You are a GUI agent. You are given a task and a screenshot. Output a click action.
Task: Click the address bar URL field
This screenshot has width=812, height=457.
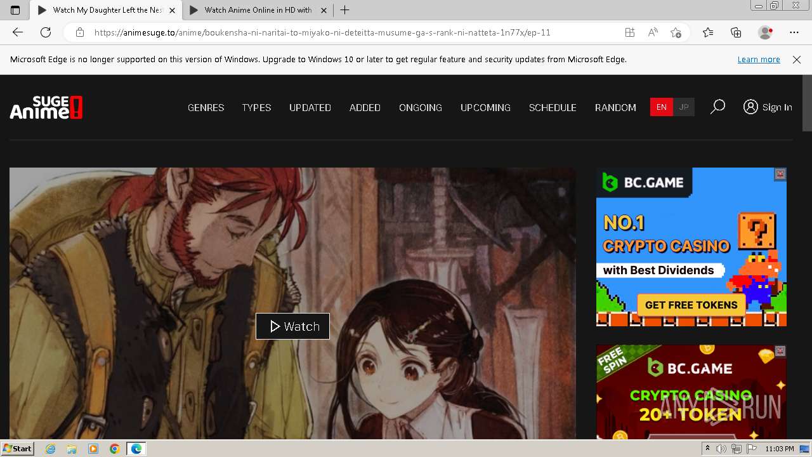(322, 32)
